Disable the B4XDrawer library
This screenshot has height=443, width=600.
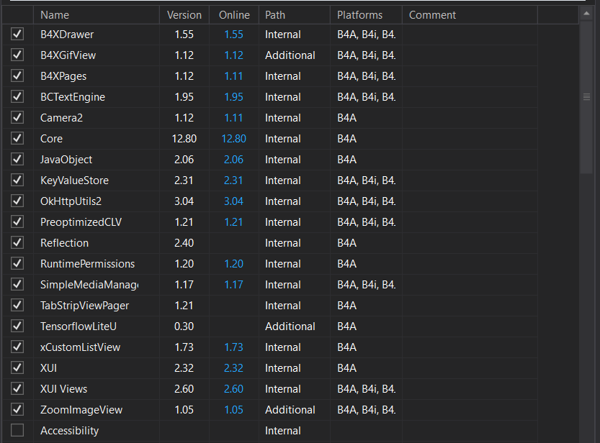pos(17,34)
